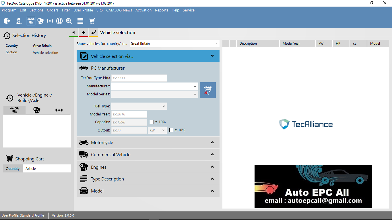
Task: Open the Service menu
Action: click(x=189, y=10)
